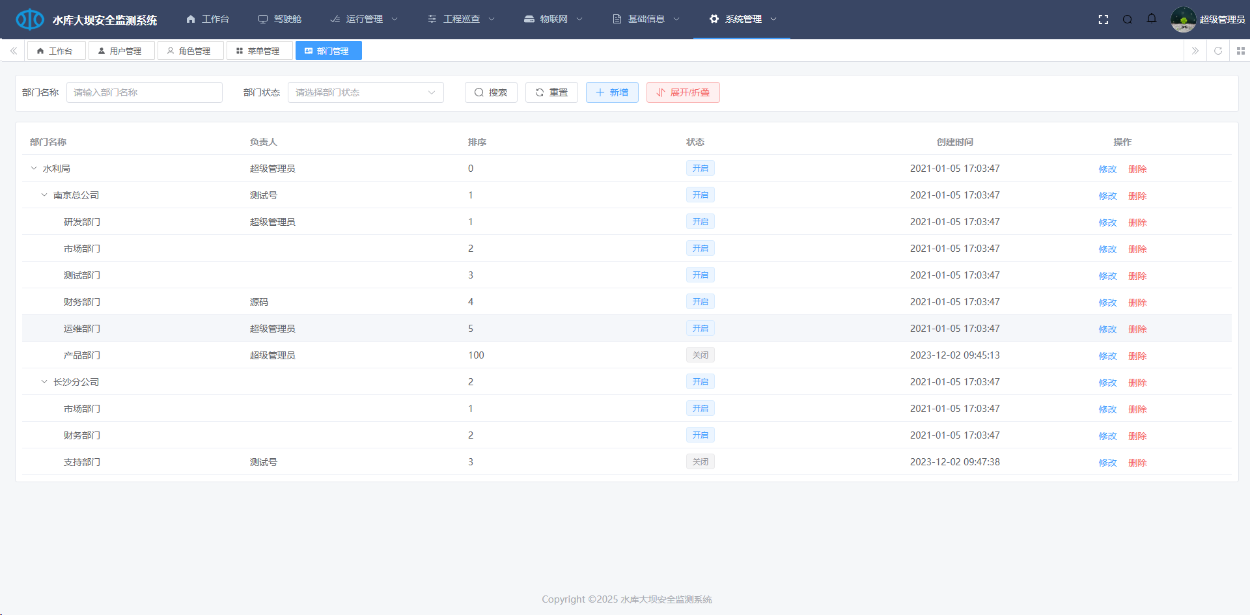Click 删除 for 产品部门

[x=1137, y=356]
